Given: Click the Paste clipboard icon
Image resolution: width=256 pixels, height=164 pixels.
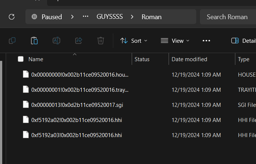Looking at the screenshot, I should point(34,41).
